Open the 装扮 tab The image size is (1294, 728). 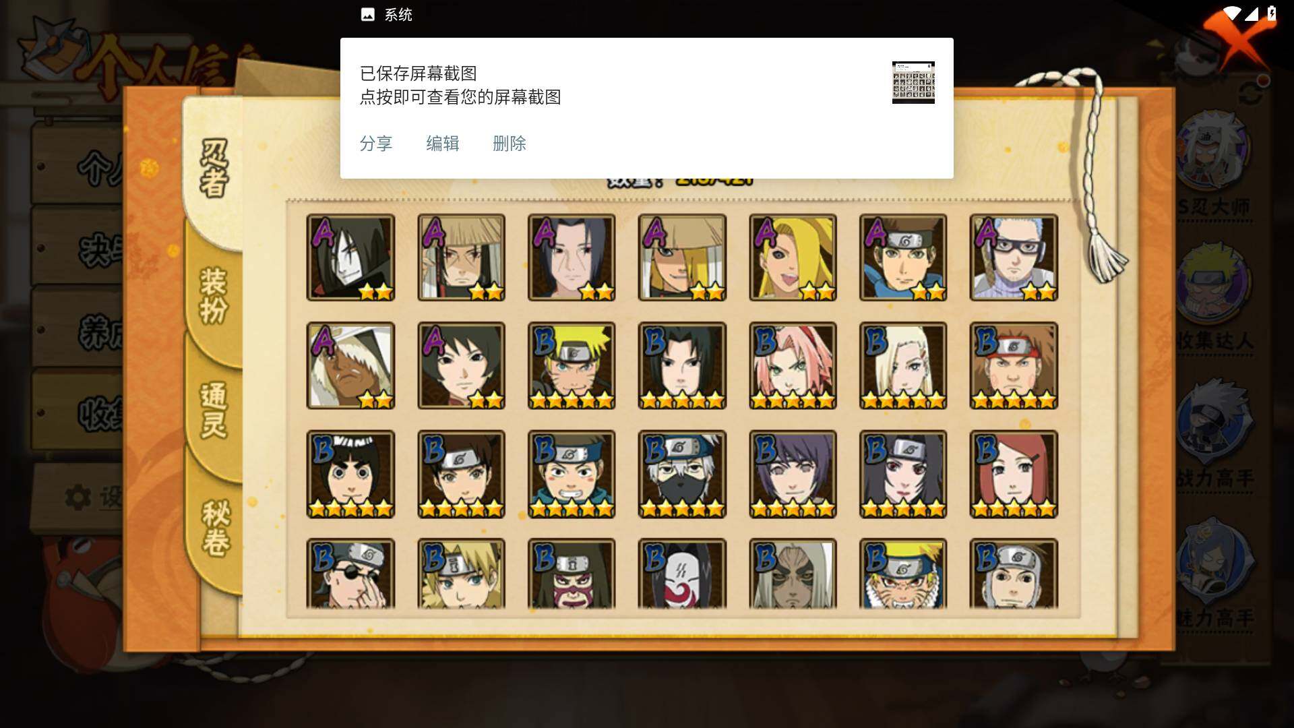point(214,295)
